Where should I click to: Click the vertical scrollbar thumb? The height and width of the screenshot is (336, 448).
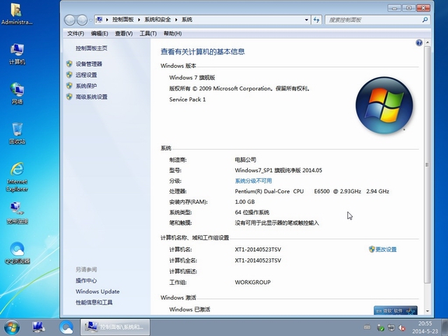[x=428, y=165]
